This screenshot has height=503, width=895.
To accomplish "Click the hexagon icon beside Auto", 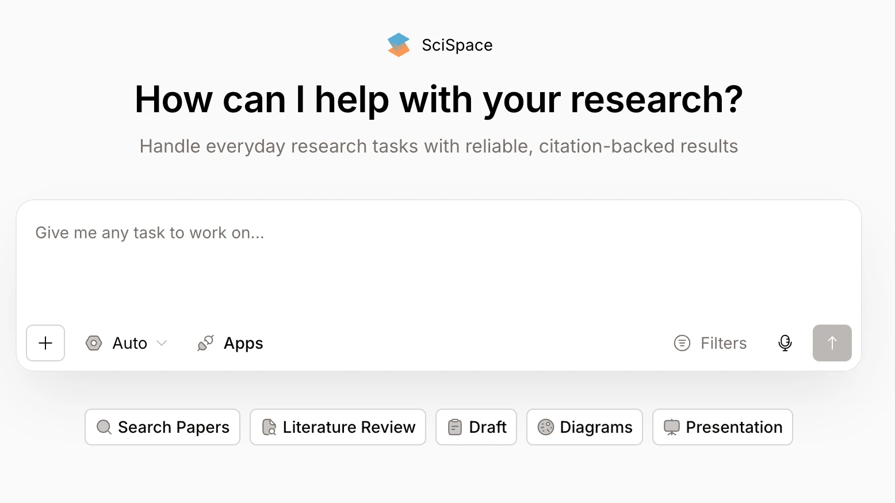I will [x=94, y=343].
